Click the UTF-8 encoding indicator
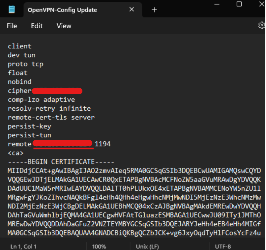This screenshot has width=266, height=250. coord(223,246)
